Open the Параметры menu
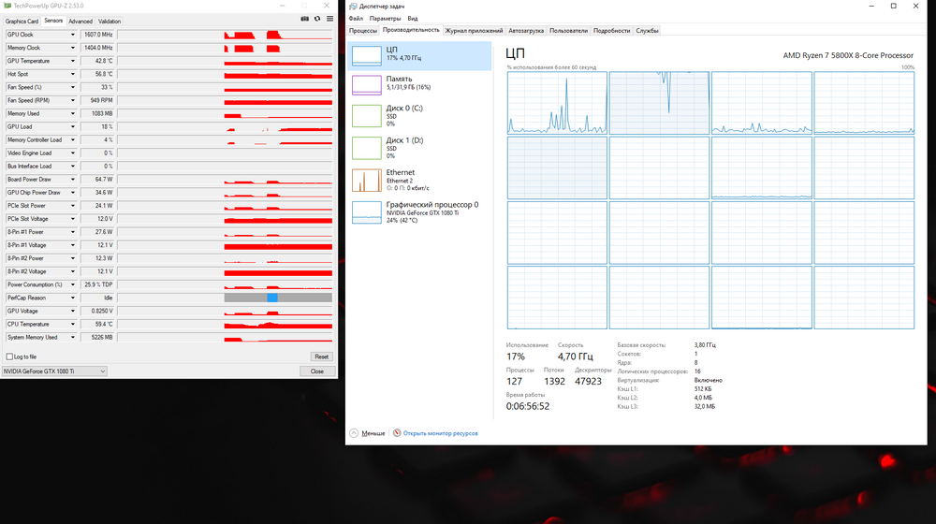The height and width of the screenshot is (524, 936). pyautogui.click(x=385, y=19)
